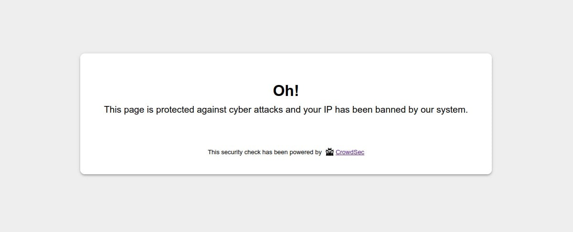Click the word 'IP' in the message

click(x=328, y=110)
